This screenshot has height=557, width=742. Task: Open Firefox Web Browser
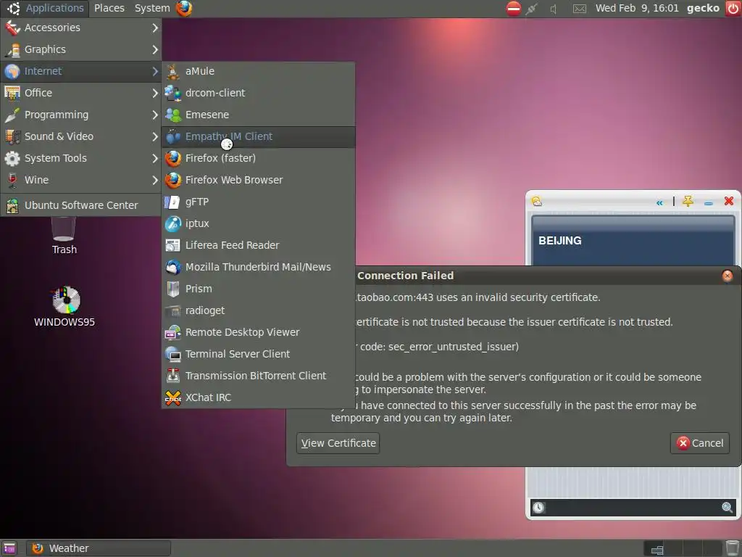(x=259, y=180)
